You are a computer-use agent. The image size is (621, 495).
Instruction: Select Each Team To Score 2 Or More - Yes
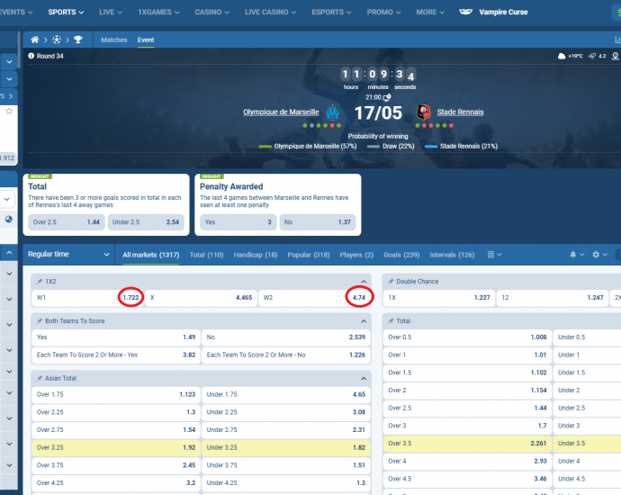pyautogui.click(x=116, y=355)
